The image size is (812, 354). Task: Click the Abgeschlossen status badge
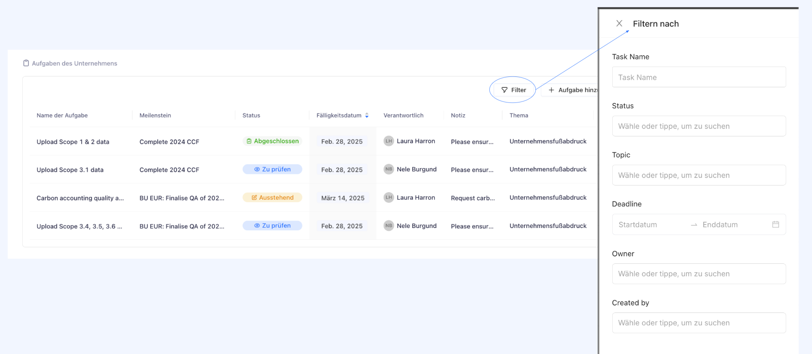(x=273, y=141)
